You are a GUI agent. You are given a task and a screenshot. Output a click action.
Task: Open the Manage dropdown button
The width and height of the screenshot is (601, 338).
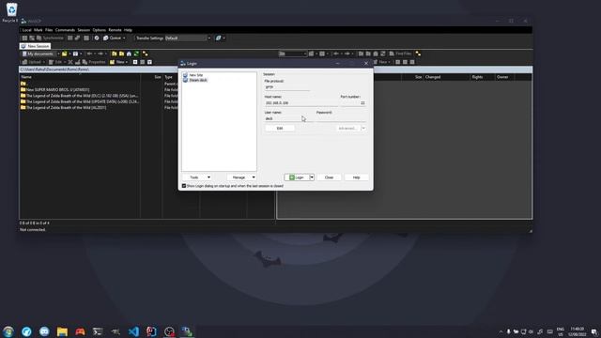(241, 177)
